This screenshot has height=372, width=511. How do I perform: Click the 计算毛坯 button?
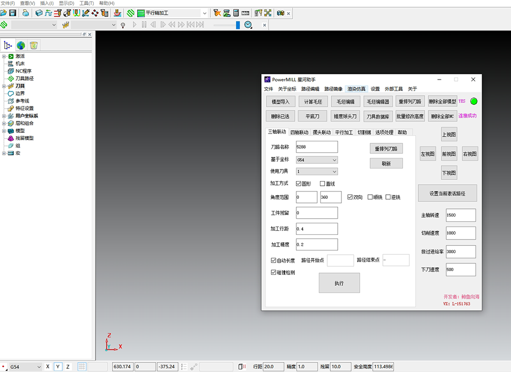(x=313, y=102)
